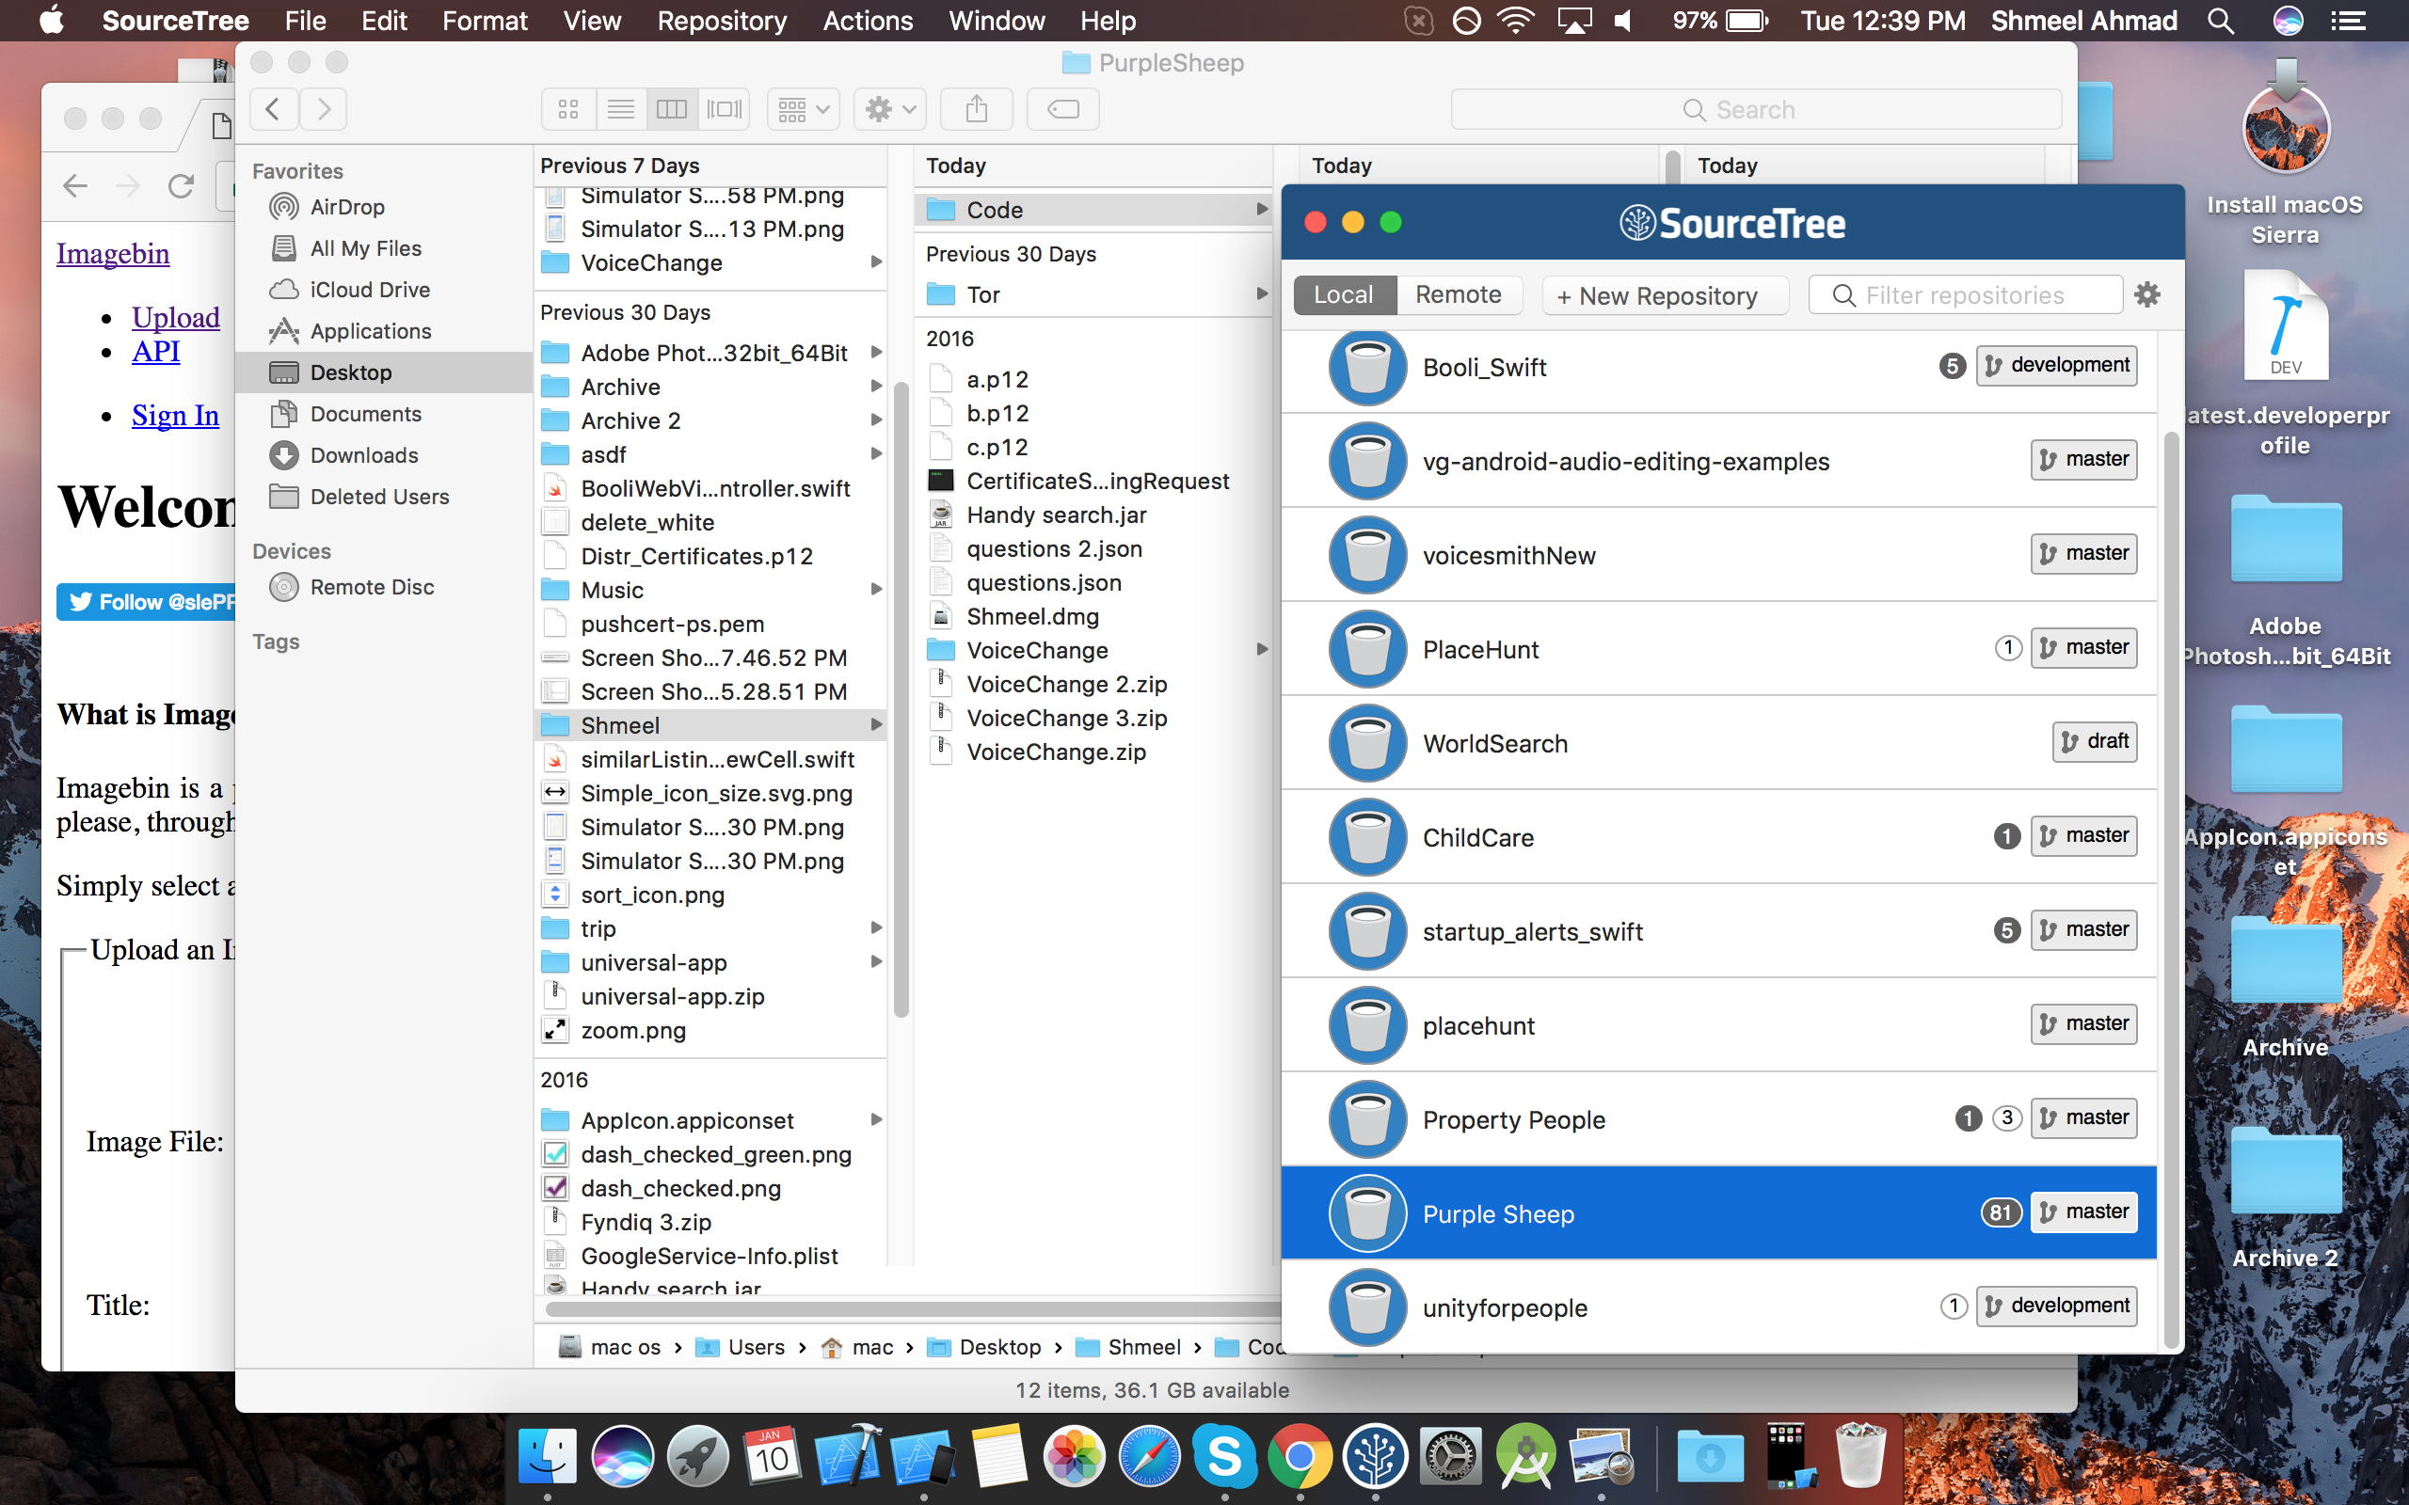Click the 81 pending changes badge

coord(2001,1212)
